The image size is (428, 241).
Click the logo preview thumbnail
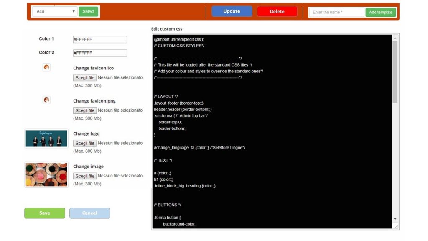(46, 138)
